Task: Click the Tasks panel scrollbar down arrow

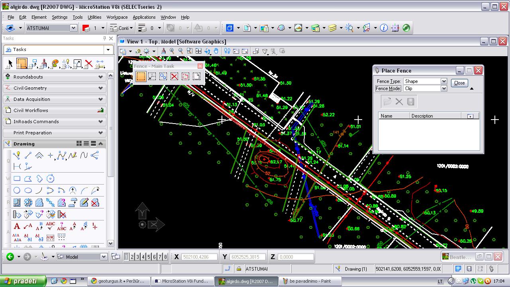Action: tap(110, 244)
